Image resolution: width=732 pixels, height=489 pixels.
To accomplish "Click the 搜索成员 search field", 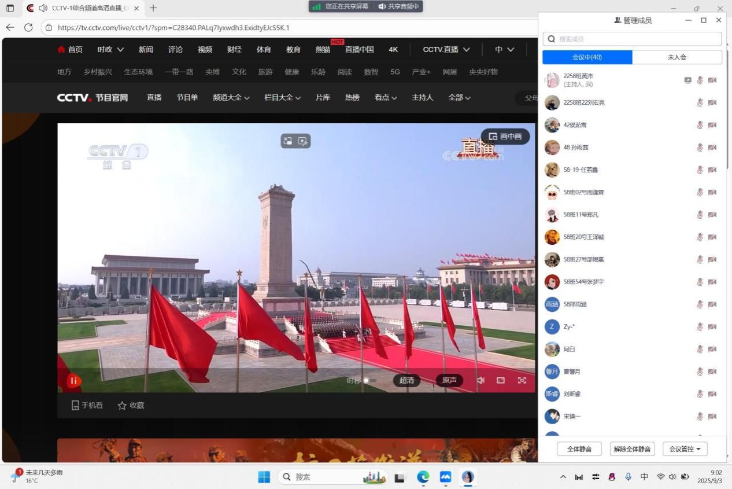I will pos(636,39).
